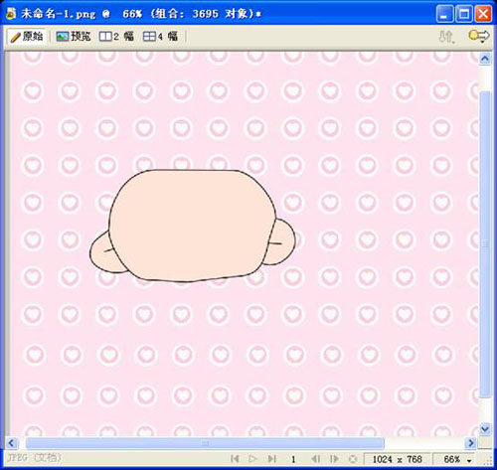Click the horizontal scrollbar right arrow
This screenshot has height=470, width=497.
[470, 443]
